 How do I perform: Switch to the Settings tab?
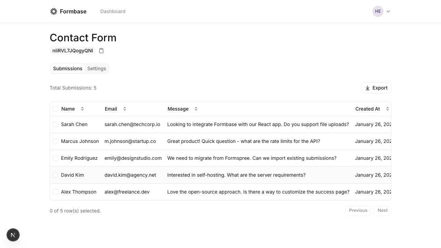coord(96,69)
